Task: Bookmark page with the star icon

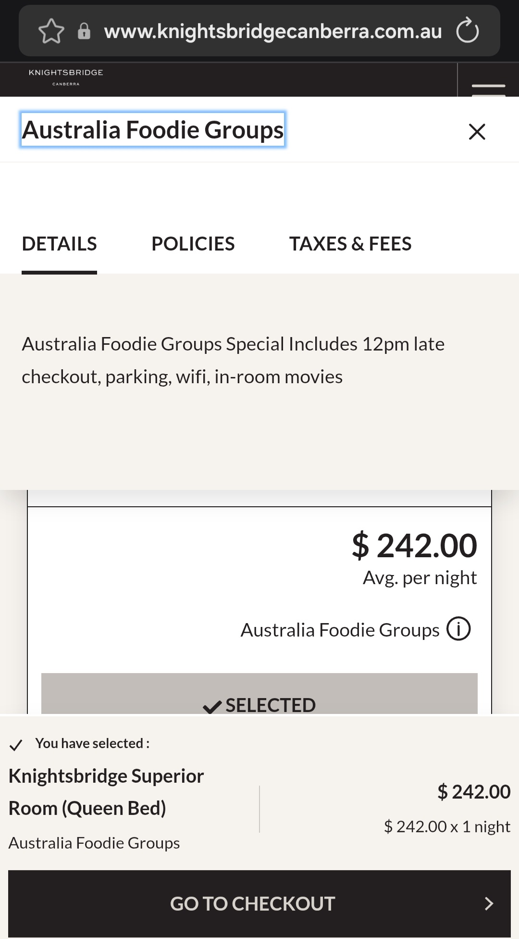Action: [x=51, y=31]
